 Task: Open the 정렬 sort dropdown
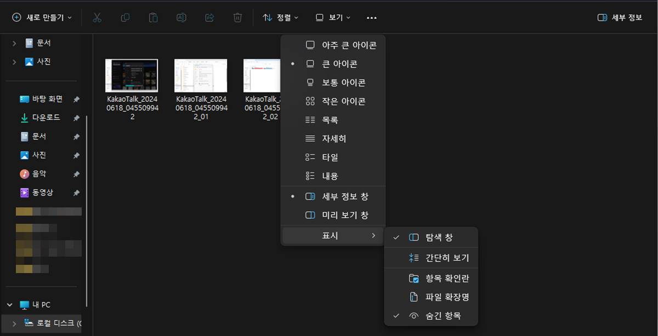(x=281, y=18)
